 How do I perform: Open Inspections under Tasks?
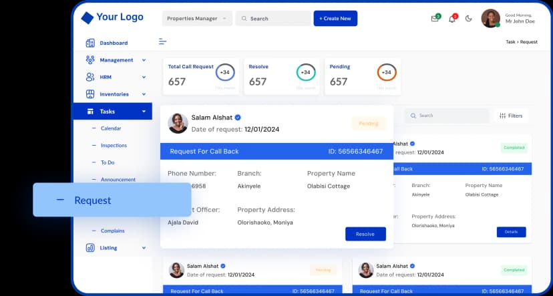click(114, 146)
